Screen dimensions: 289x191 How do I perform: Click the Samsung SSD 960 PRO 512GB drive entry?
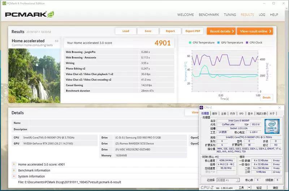pyautogui.click(x=143, y=137)
